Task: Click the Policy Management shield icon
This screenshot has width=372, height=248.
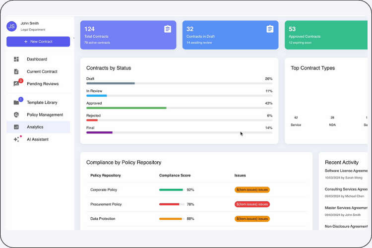Action: (16, 115)
